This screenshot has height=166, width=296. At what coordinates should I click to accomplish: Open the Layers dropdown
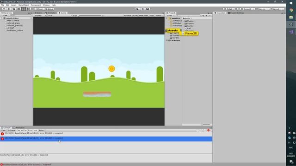[x=264, y=9]
